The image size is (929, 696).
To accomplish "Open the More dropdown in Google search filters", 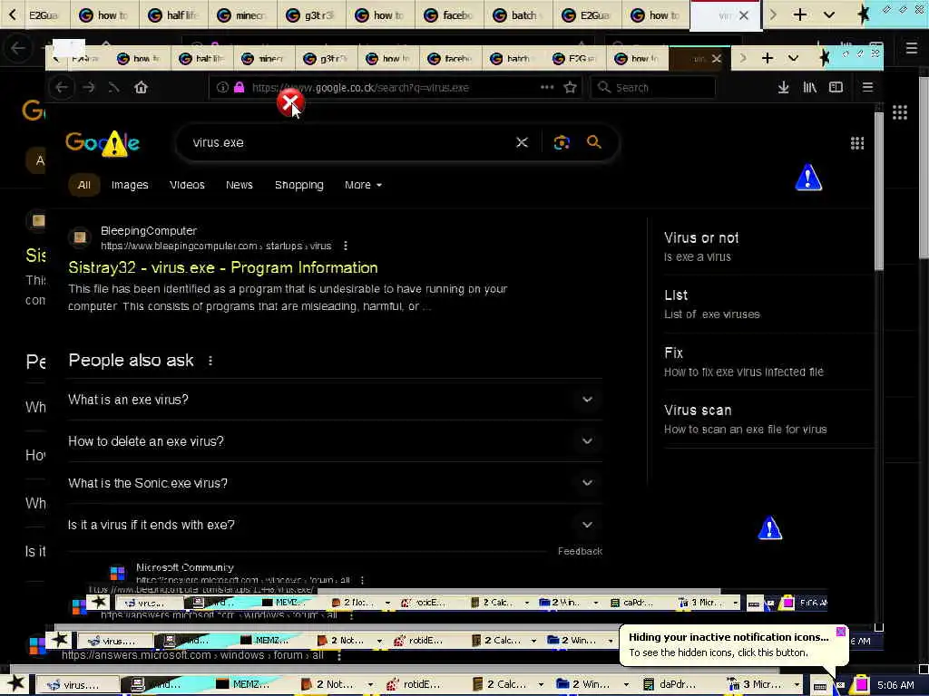I will pos(363,185).
